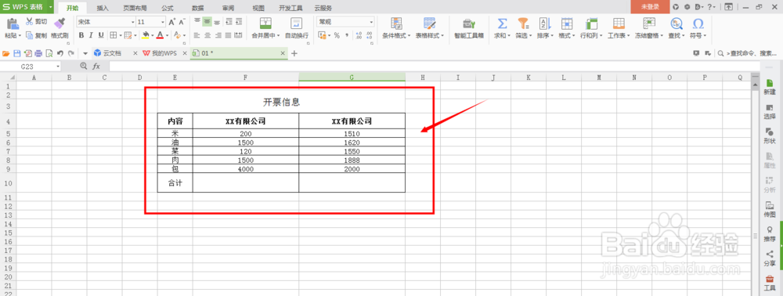The width and height of the screenshot is (783, 296).
Task: Decrease font size with A- icon
Action: pyautogui.click(x=182, y=22)
